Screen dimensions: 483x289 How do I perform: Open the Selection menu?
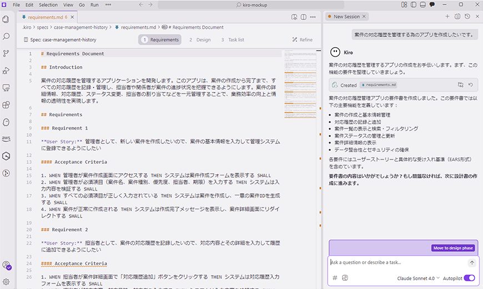click(48, 4)
